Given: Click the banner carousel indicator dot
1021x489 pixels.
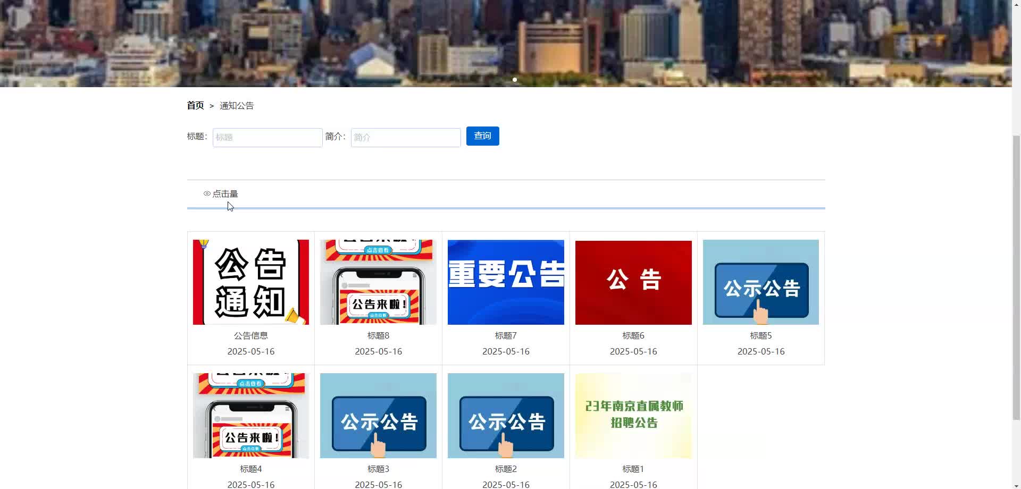Looking at the screenshot, I should (515, 80).
